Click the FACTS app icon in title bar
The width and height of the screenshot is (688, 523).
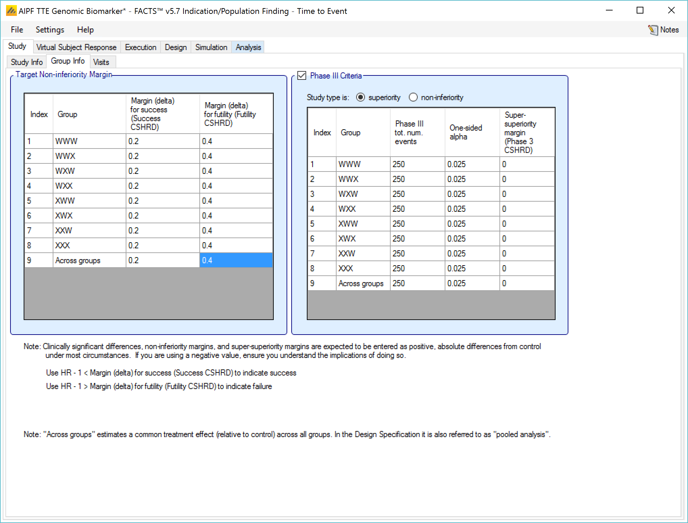pos(11,11)
